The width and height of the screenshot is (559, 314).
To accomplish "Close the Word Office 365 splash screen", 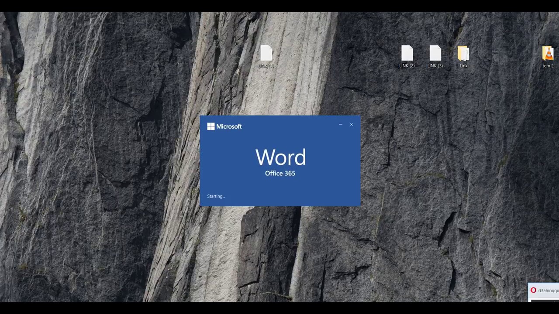I will [352, 125].
